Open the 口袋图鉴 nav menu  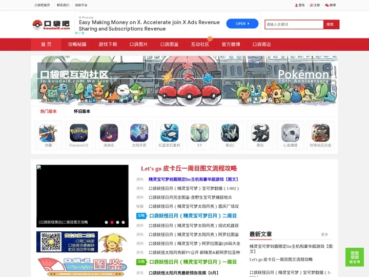click(x=169, y=44)
